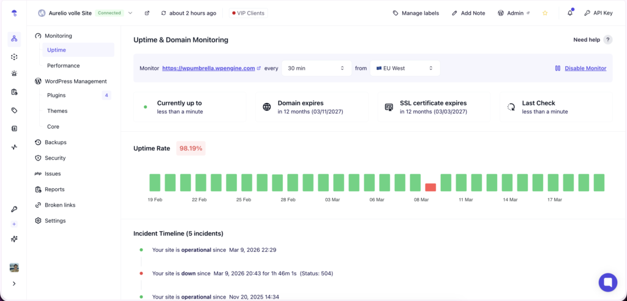Go to the Backups section
Image resolution: width=627 pixels, height=301 pixels.
pyautogui.click(x=55, y=142)
